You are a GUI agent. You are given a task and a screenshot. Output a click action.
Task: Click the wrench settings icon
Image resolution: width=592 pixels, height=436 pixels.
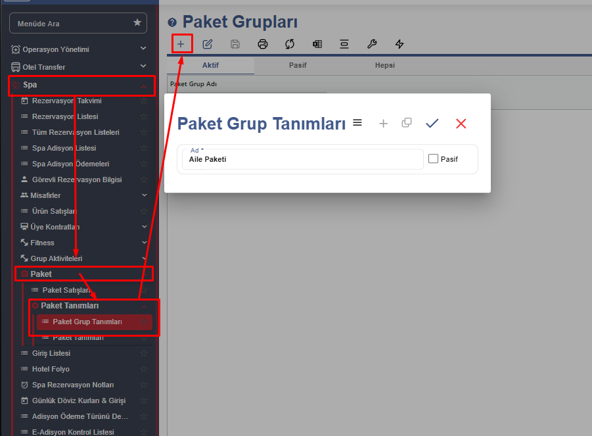[x=371, y=44]
